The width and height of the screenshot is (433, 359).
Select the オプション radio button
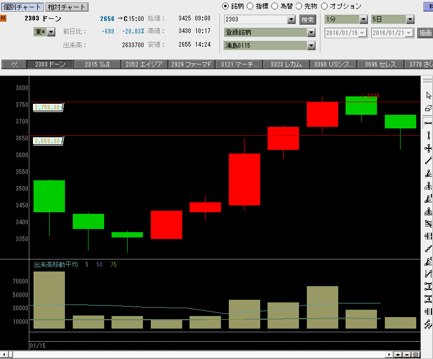325,6
